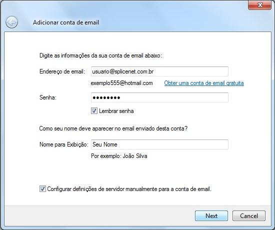The width and height of the screenshot is (275, 230).
Task: Click the exemplo555@hotmail.com example text
Action: coord(121,83)
